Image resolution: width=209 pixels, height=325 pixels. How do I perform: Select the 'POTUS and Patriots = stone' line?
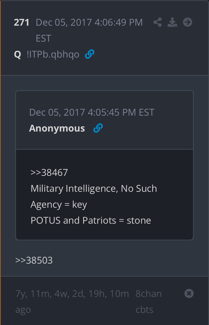point(90,220)
